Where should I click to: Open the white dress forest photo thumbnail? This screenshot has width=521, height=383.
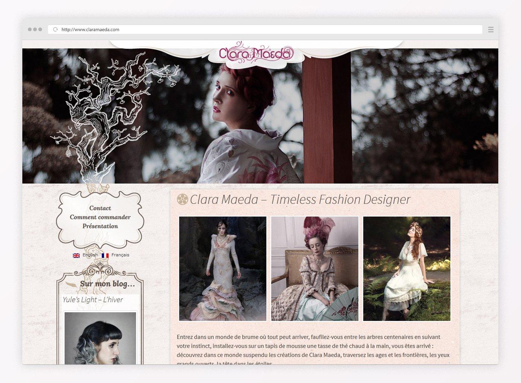coord(407,268)
